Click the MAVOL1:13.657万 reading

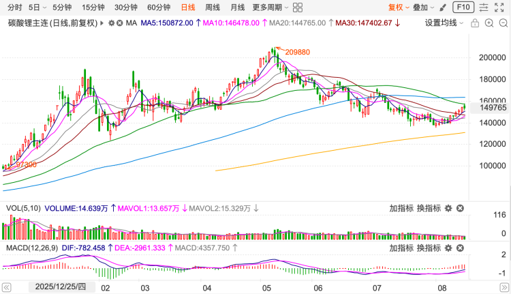149,209
